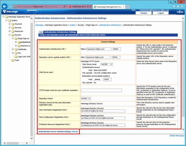
Task: Select the Authentication infrastructure tree item
Action: tap(25, 42)
